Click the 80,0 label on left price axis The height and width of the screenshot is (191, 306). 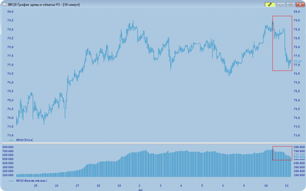click(x=10, y=12)
